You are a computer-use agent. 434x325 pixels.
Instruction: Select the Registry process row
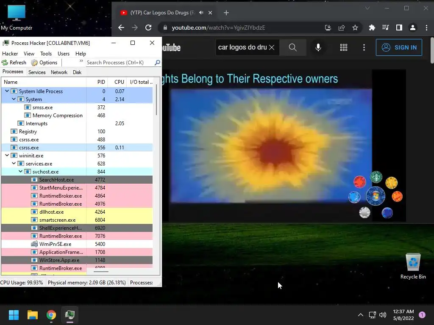[x=77, y=131]
